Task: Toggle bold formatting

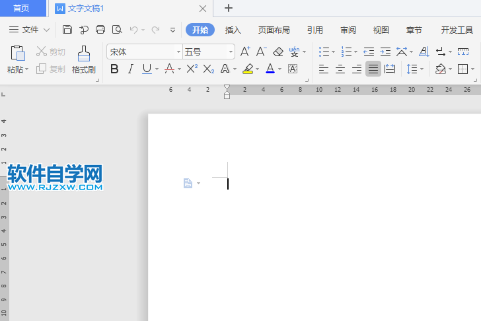Action: [114, 69]
